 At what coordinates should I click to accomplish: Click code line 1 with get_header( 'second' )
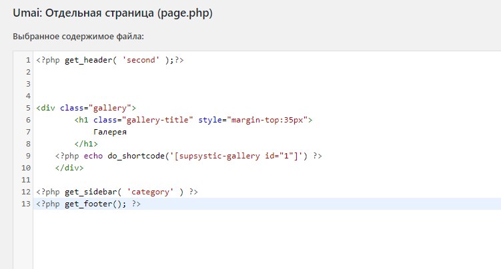pyautogui.click(x=110, y=60)
